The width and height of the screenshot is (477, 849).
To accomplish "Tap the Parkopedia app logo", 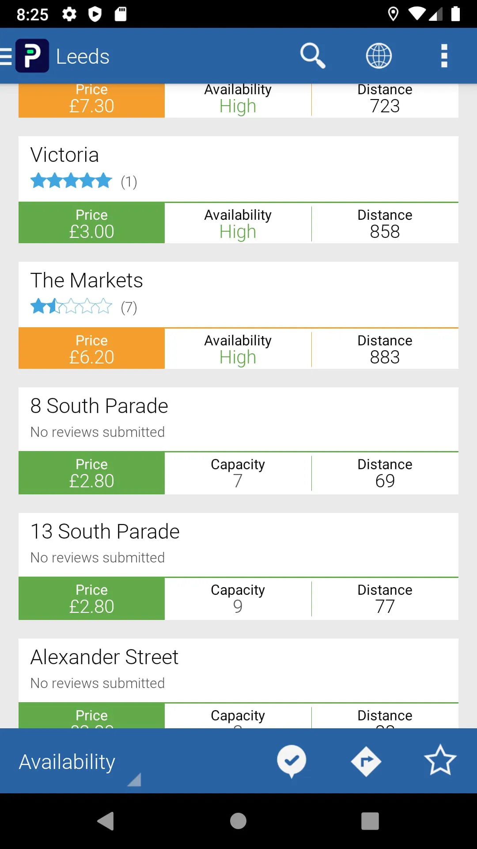I will 32,55.
